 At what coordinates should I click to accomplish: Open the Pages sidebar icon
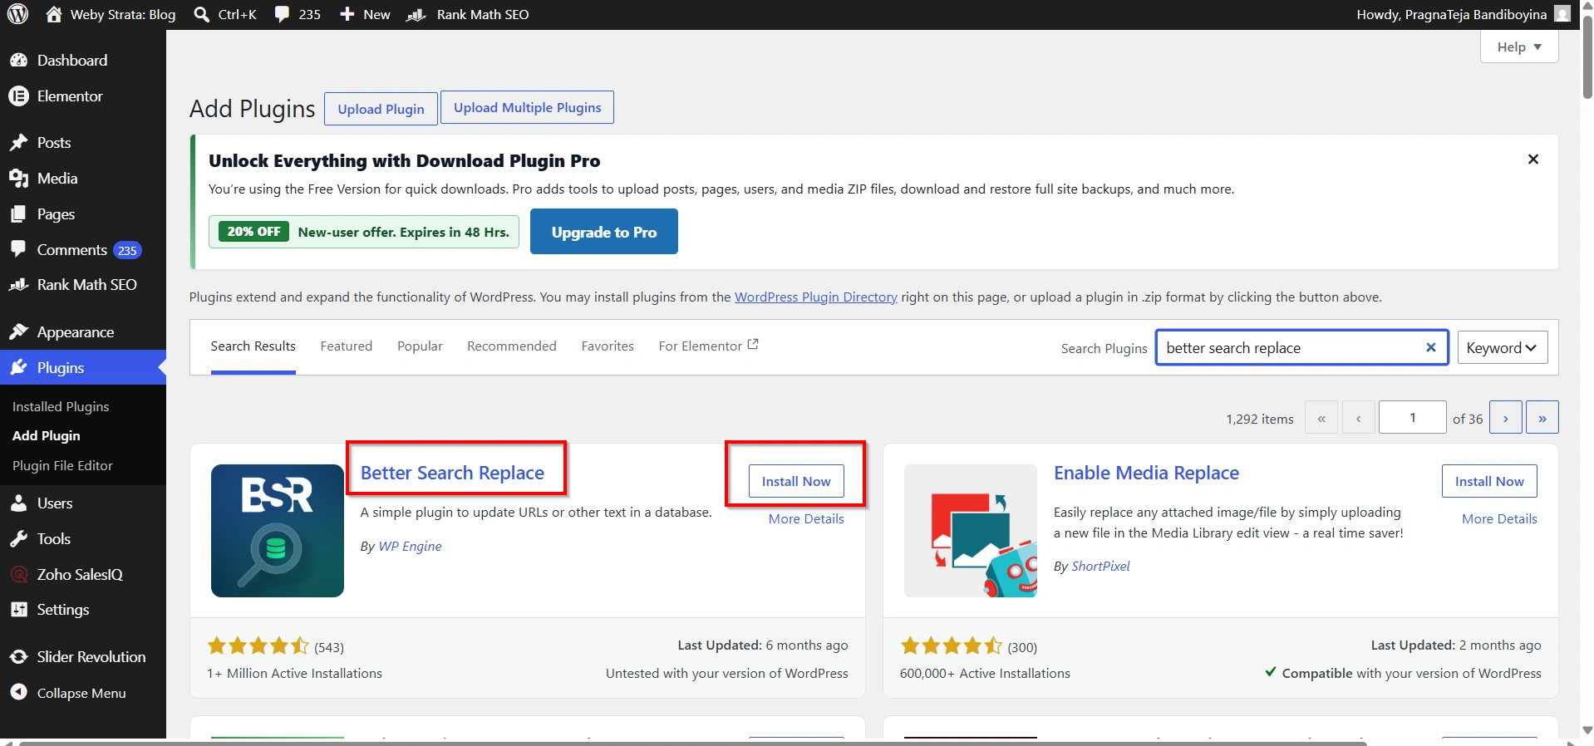18,213
